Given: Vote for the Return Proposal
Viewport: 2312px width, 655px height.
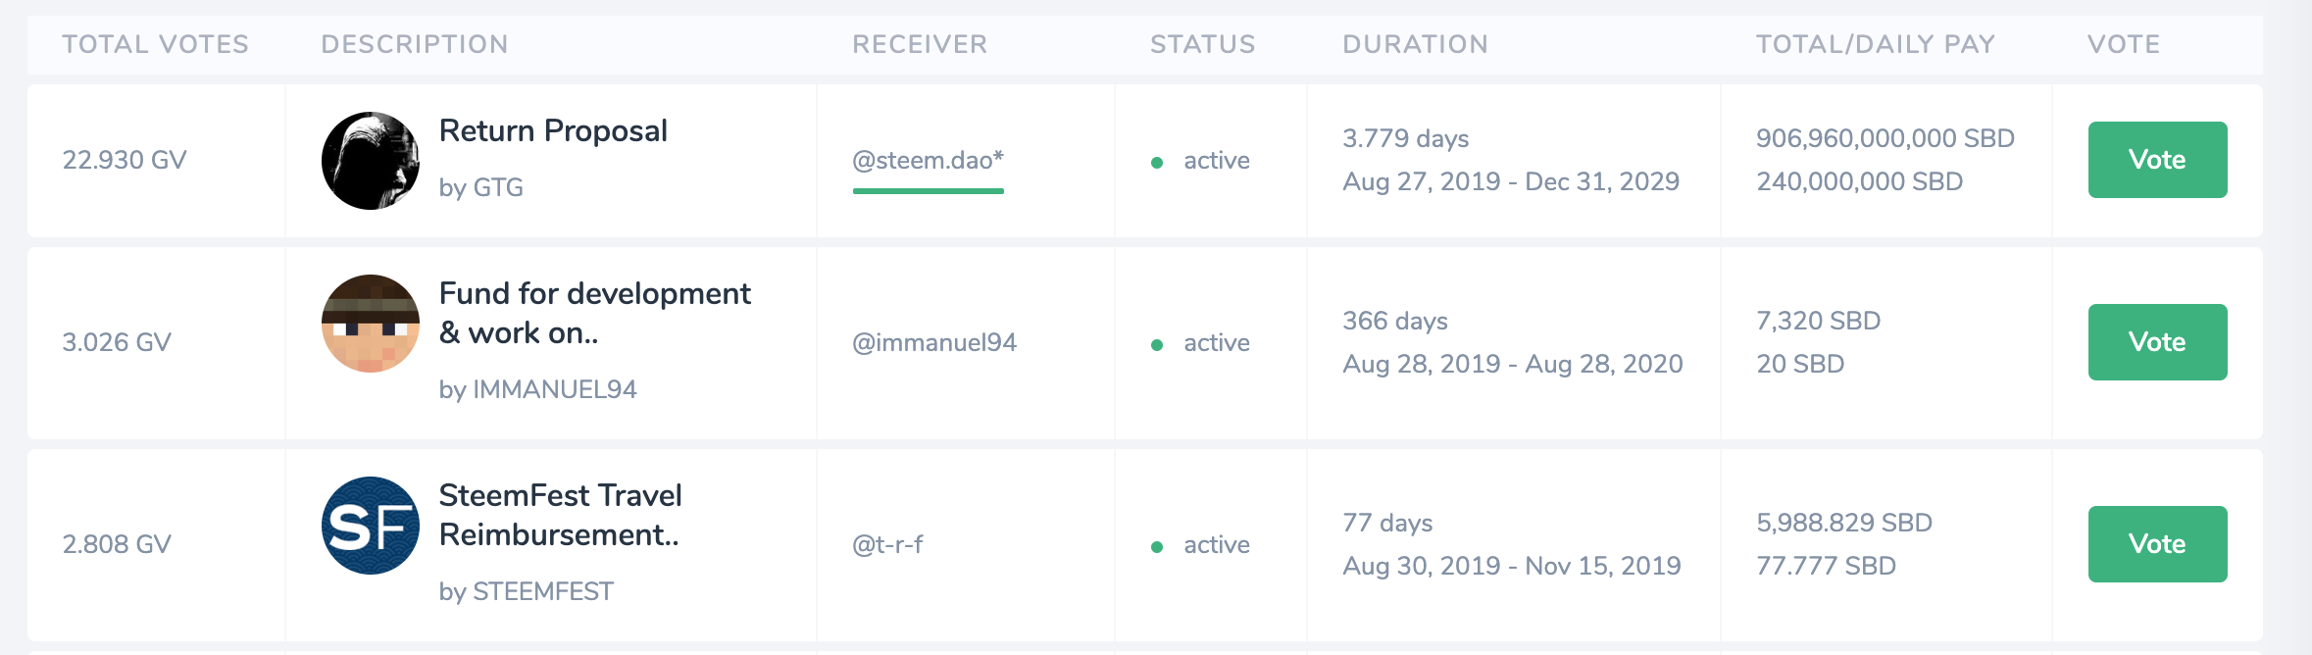Looking at the screenshot, I should 2157,160.
